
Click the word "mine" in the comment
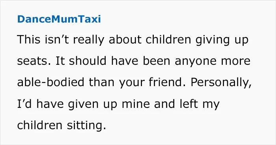point(136,104)
